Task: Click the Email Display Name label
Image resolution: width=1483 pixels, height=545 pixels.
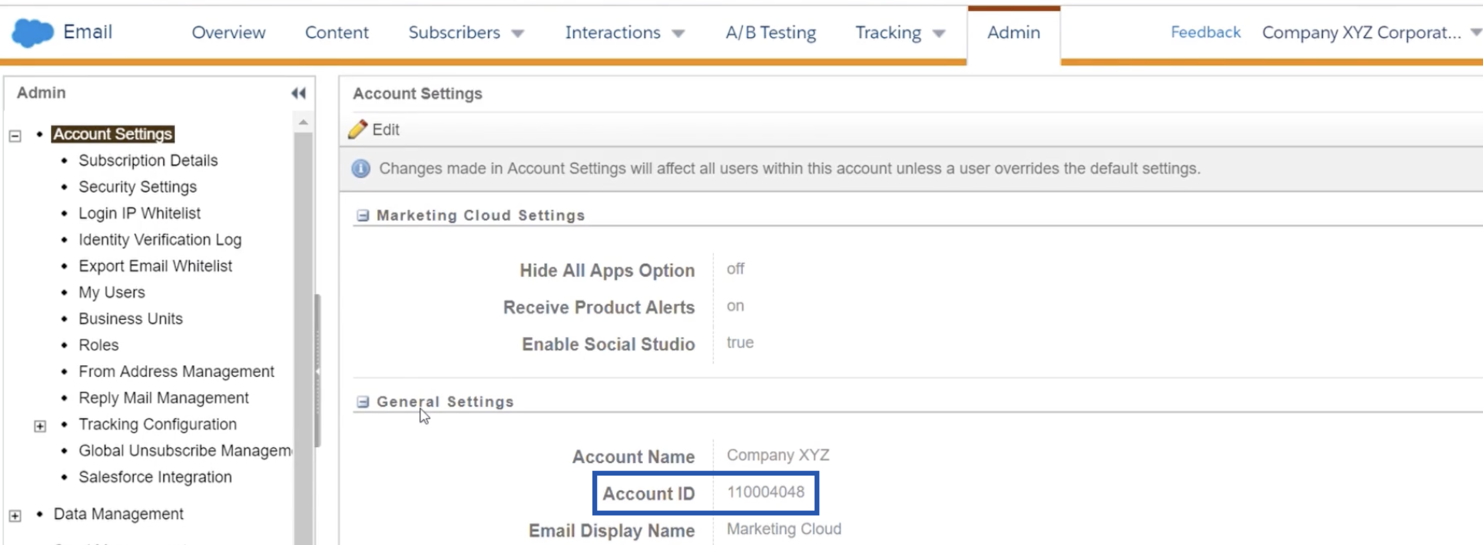Action: (612, 530)
